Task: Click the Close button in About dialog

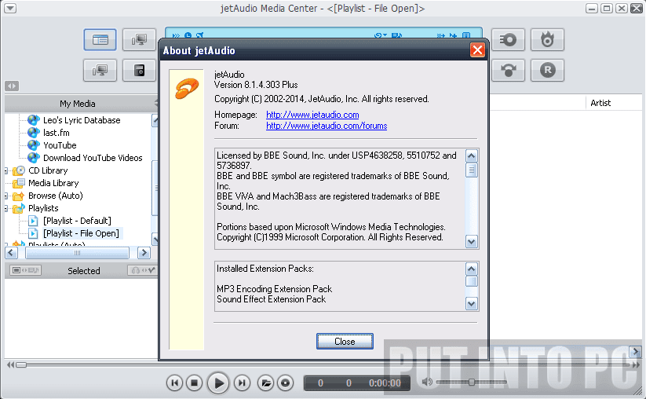Action: pos(345,342)
